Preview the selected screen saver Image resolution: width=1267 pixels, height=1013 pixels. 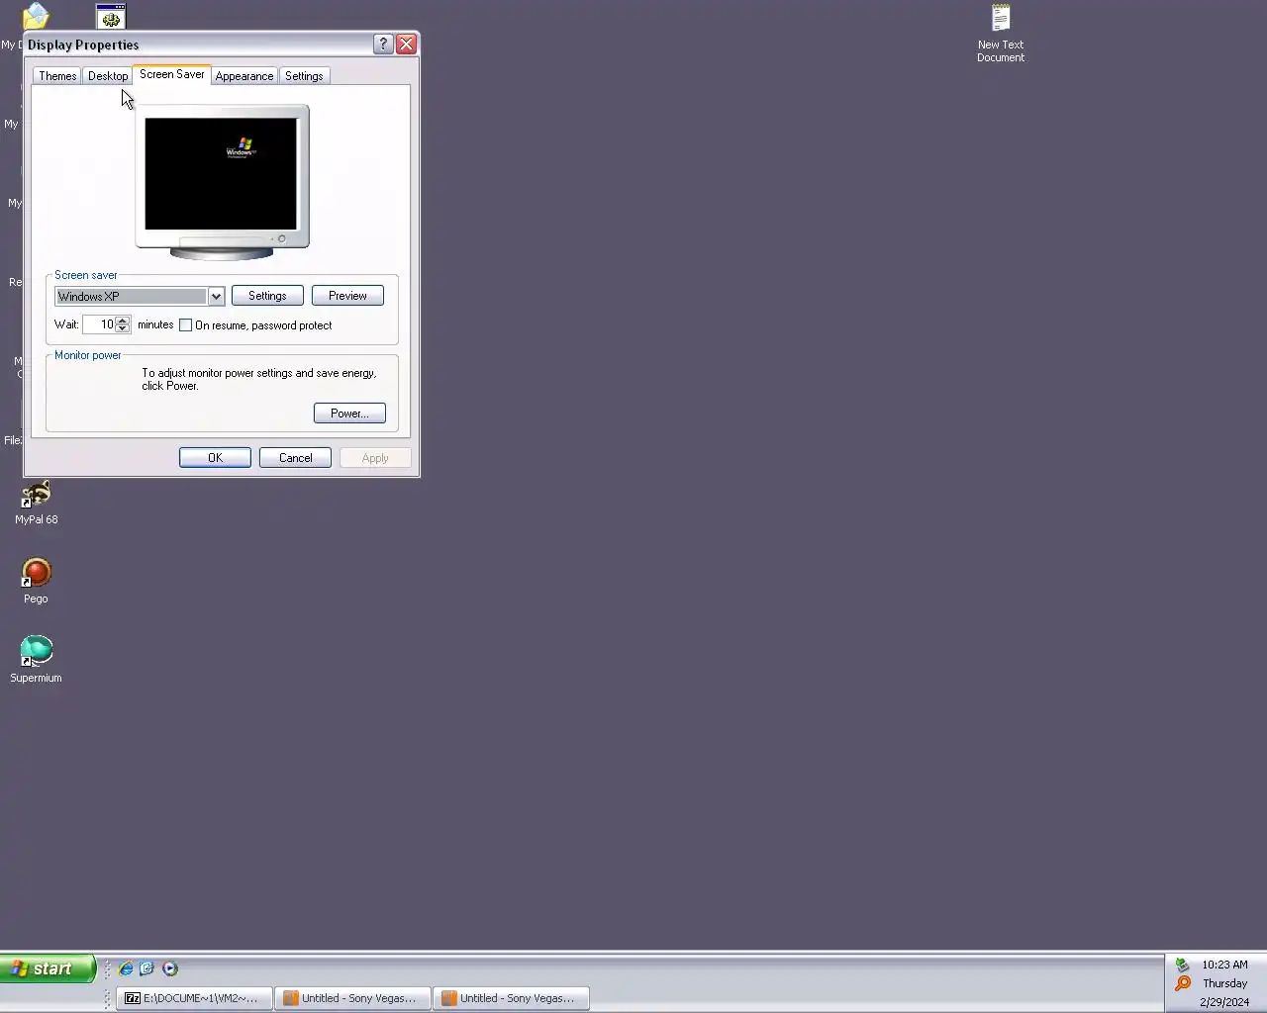(x=347, y=296)
